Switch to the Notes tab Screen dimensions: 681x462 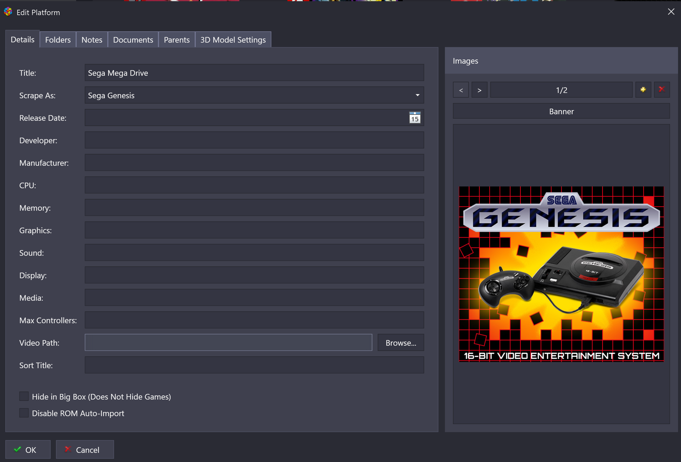(92, 40)
